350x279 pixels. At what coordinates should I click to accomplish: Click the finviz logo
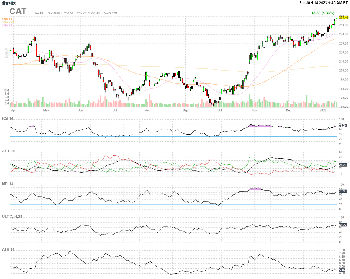click(x=9, y=3)
